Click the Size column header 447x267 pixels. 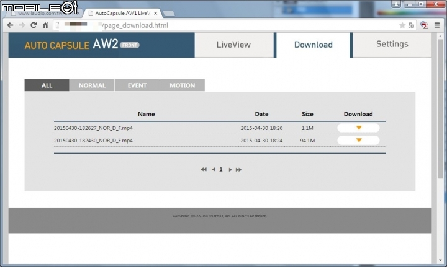pos(307,114)
